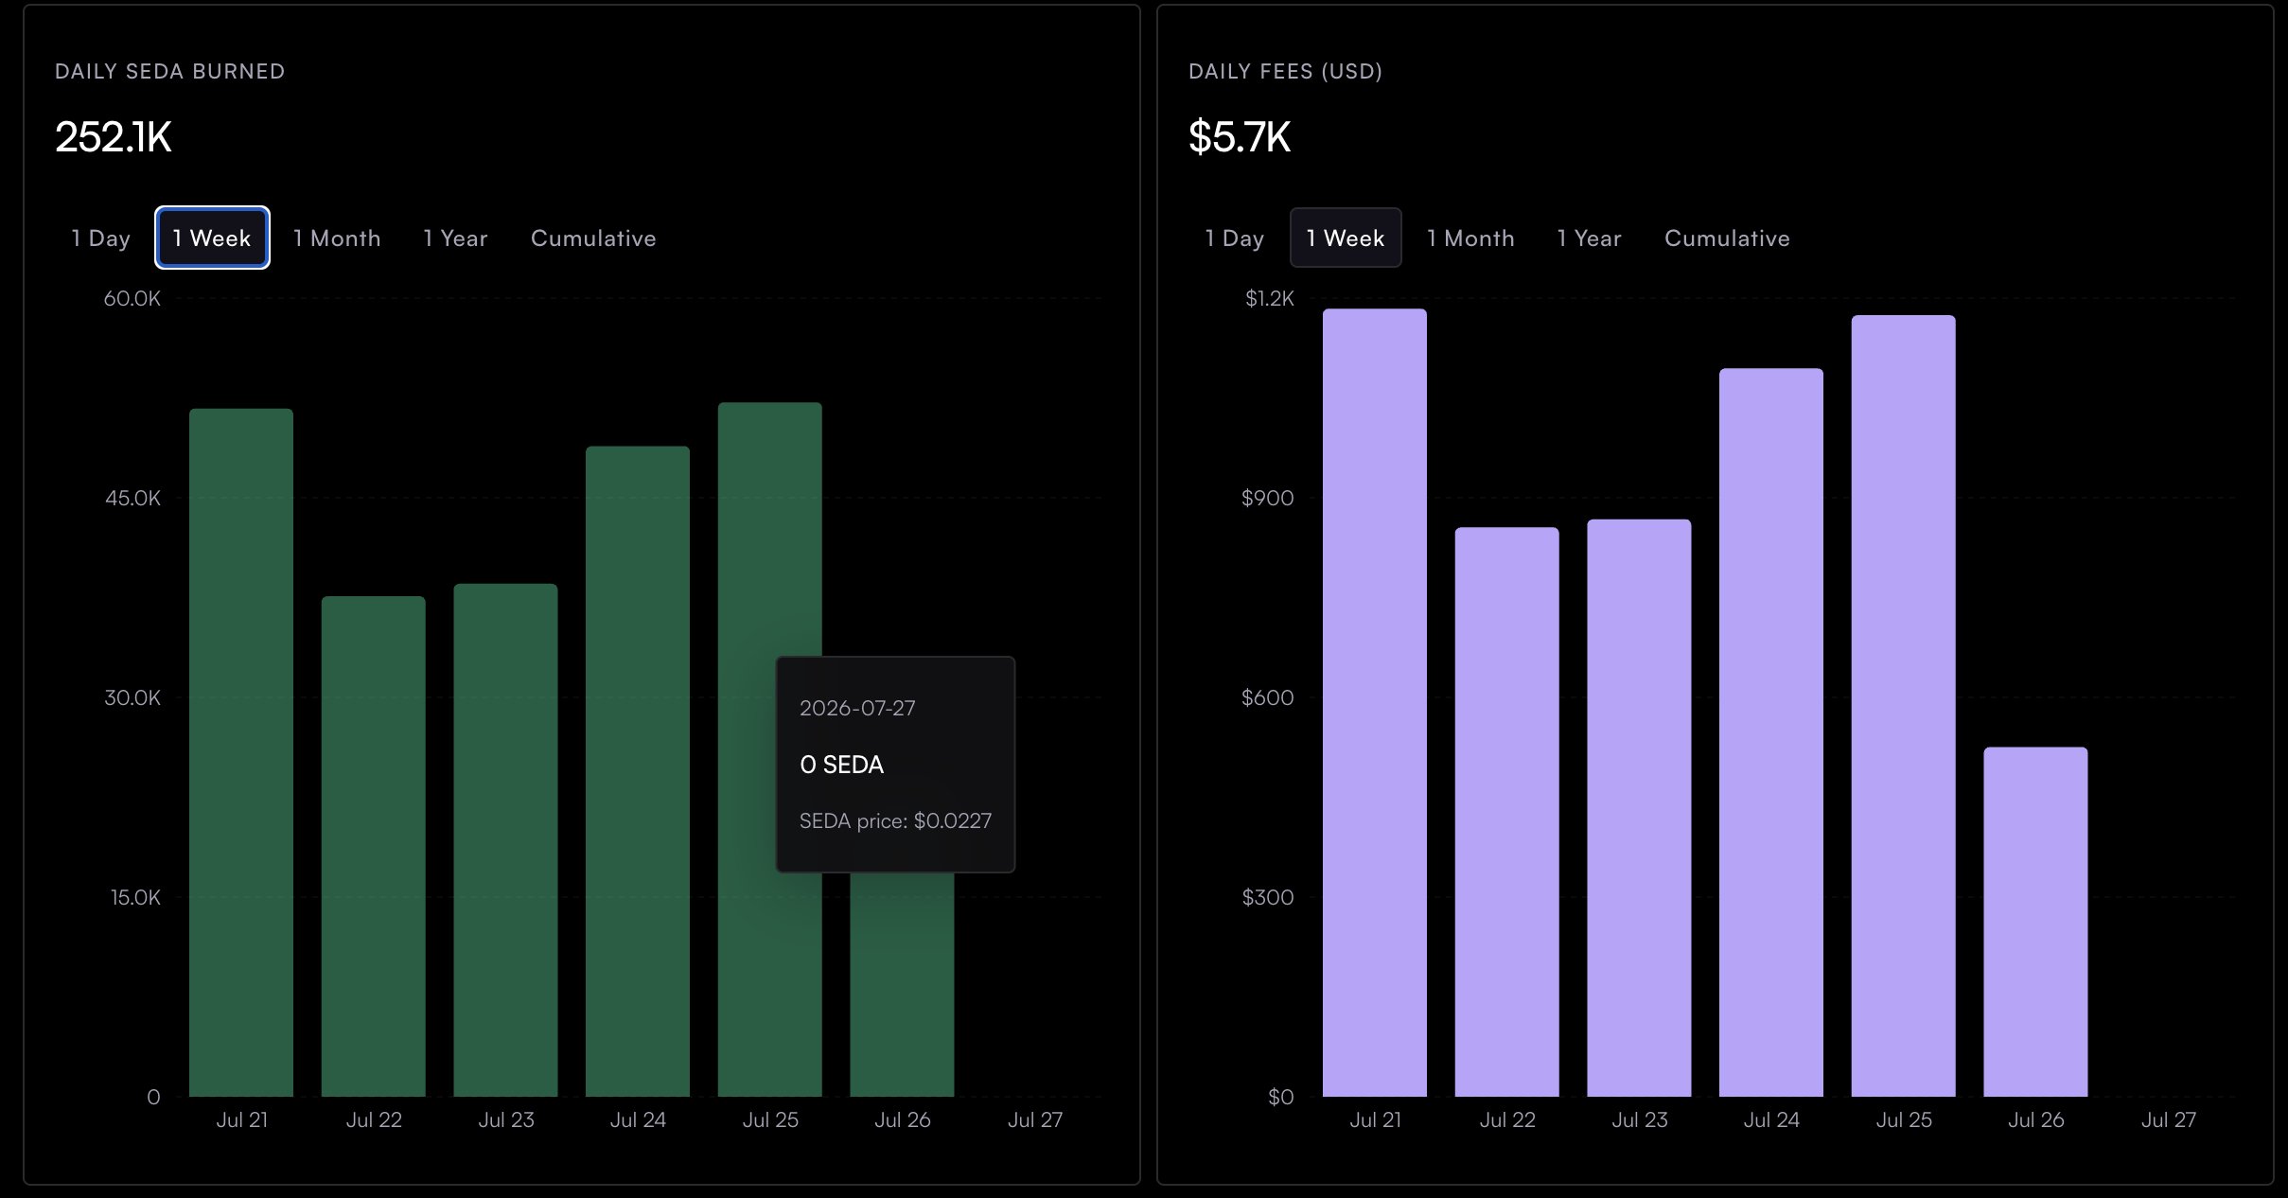Click the 45.0K y-axis label
This screenshot has width=2288, height=1198.
133,498
